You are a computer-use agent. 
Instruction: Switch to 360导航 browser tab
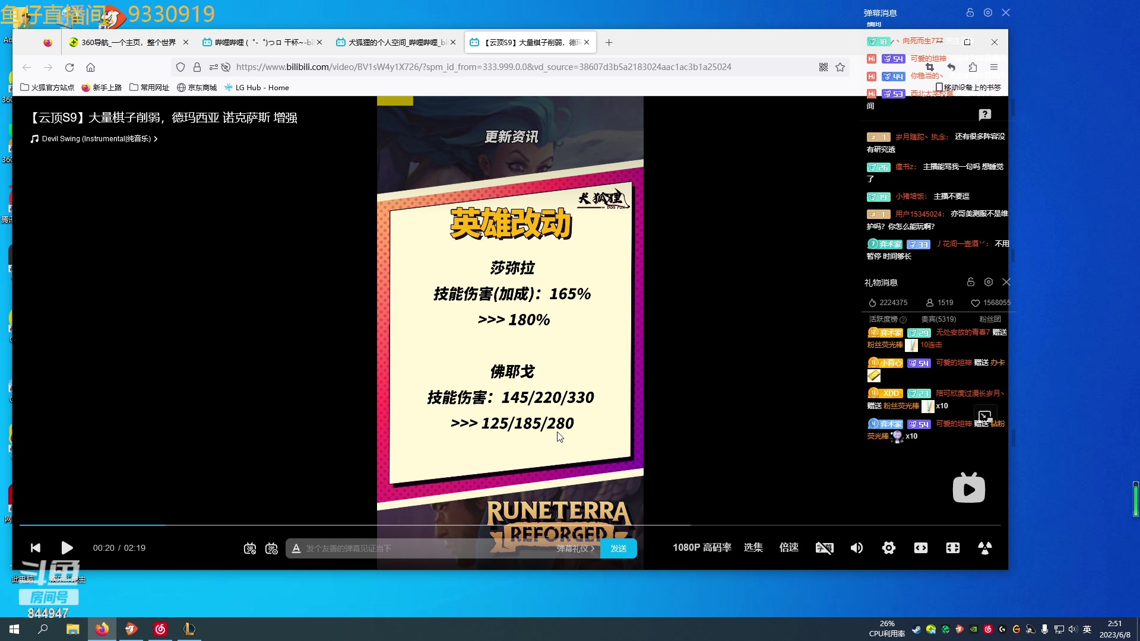(x=128, y=42)
